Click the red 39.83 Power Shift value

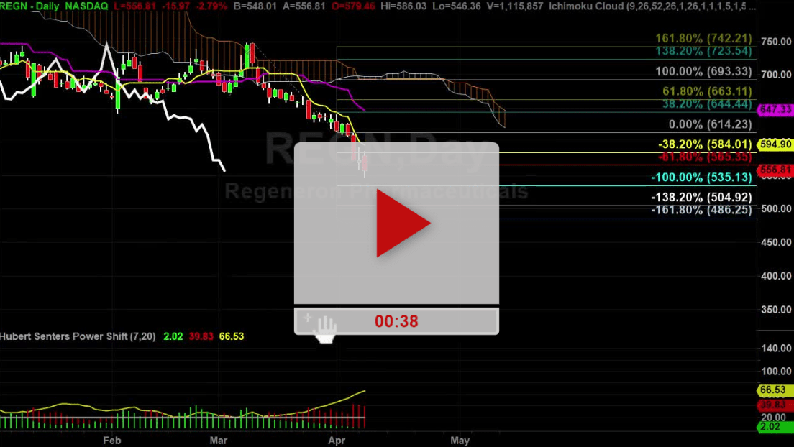201,336
